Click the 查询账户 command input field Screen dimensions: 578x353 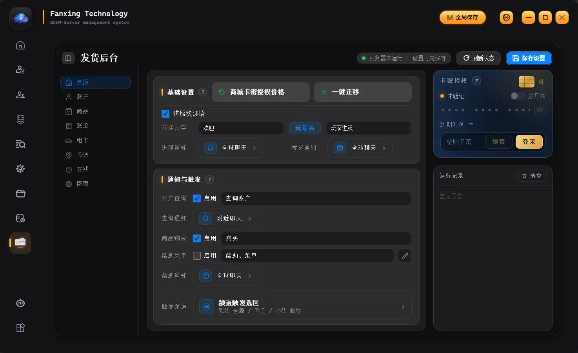click(316, 198)
